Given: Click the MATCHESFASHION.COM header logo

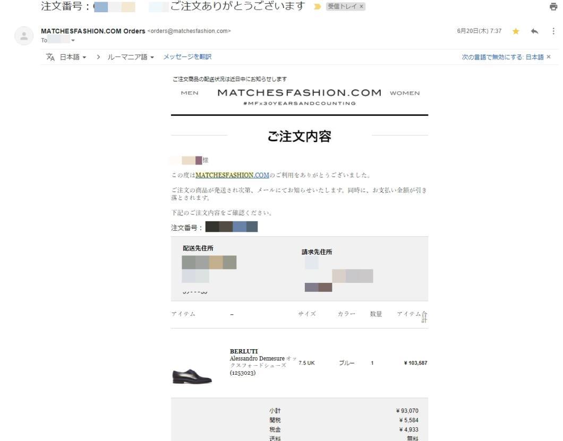Looking at the screenshot, I should (x=300, y=92).
